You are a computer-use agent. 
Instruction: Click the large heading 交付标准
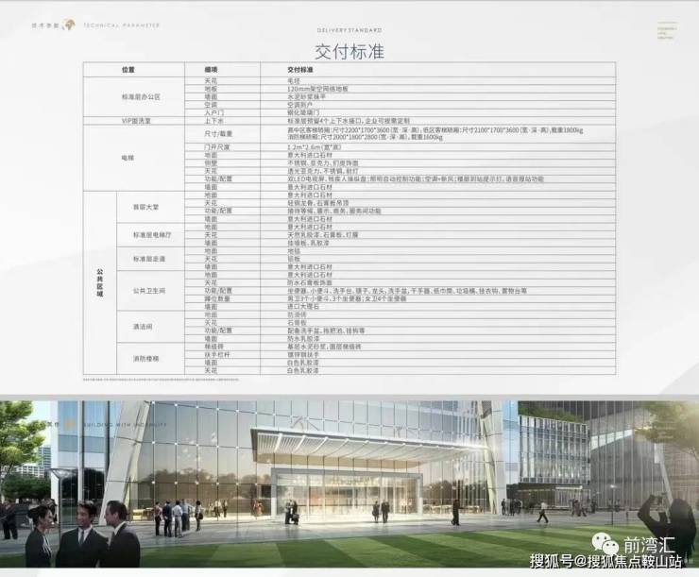point(349,52)
